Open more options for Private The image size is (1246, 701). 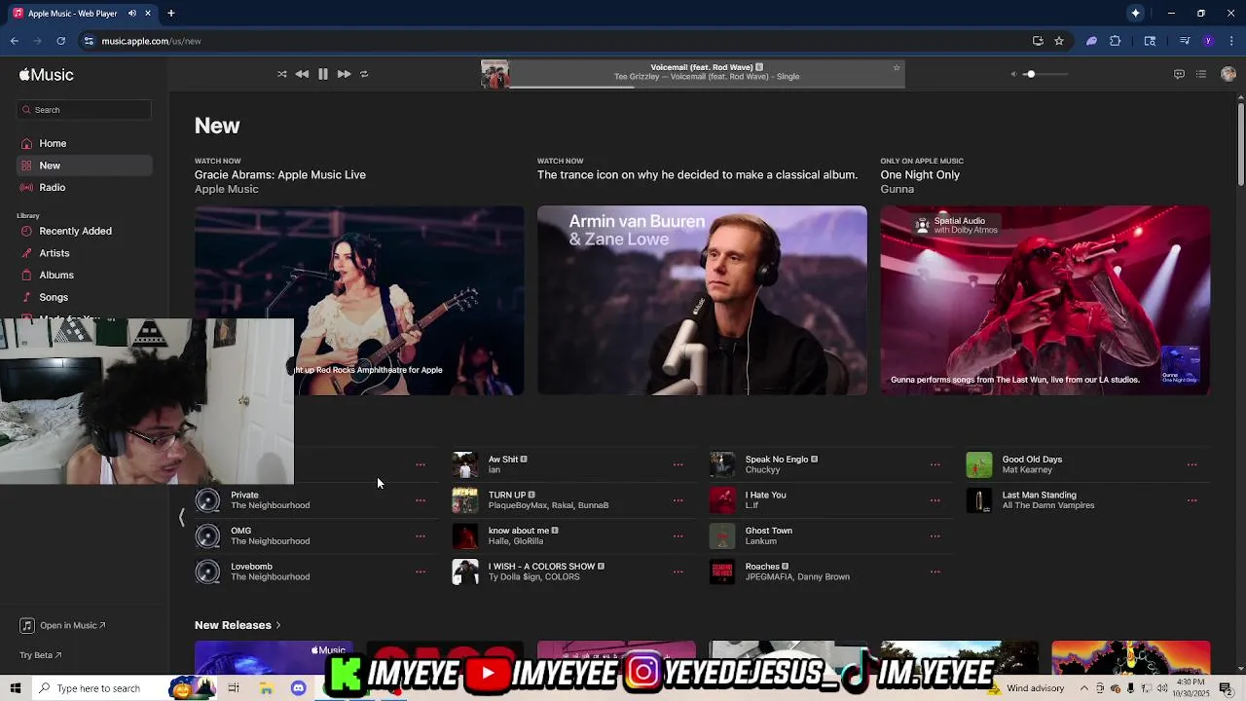click(x=421, y=500)
